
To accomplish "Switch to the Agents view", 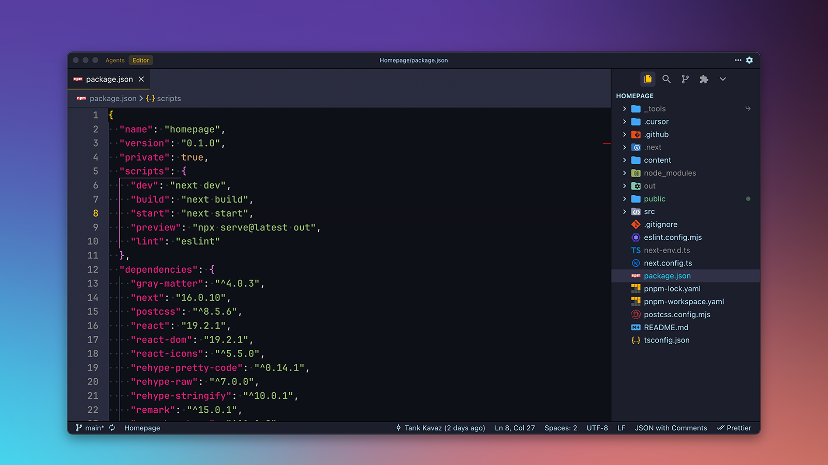I will (115, 60).
